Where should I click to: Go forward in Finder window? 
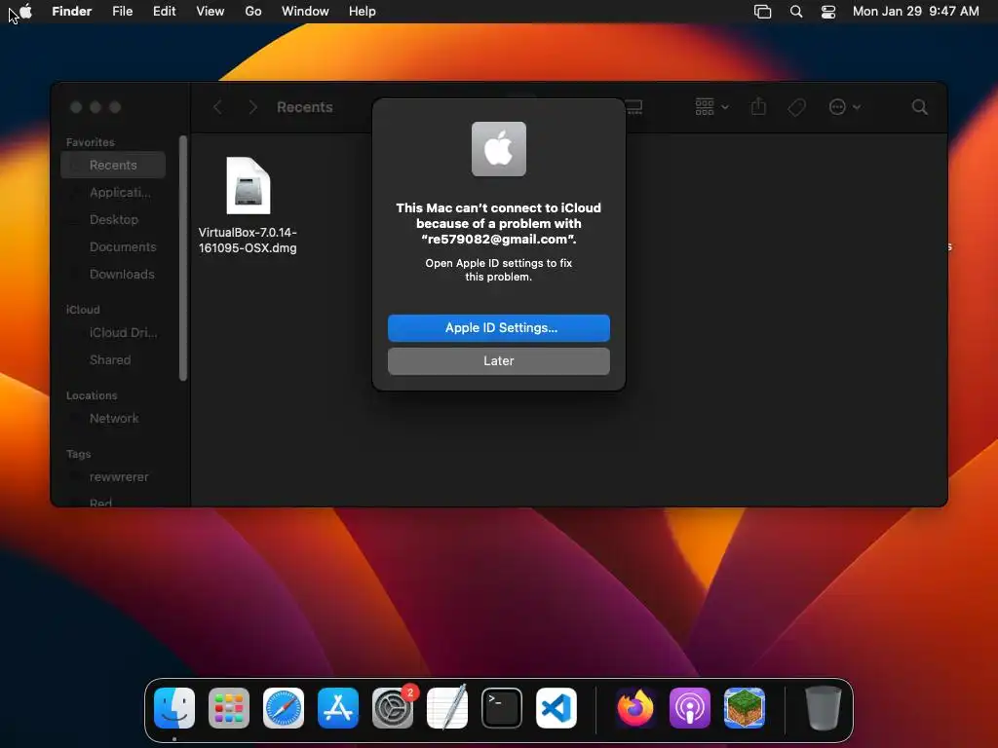tap(252, 107)
